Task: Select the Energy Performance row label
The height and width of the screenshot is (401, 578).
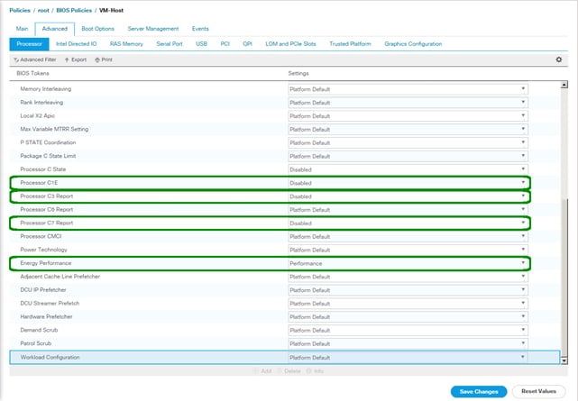Action: click(x=46, y=263)
